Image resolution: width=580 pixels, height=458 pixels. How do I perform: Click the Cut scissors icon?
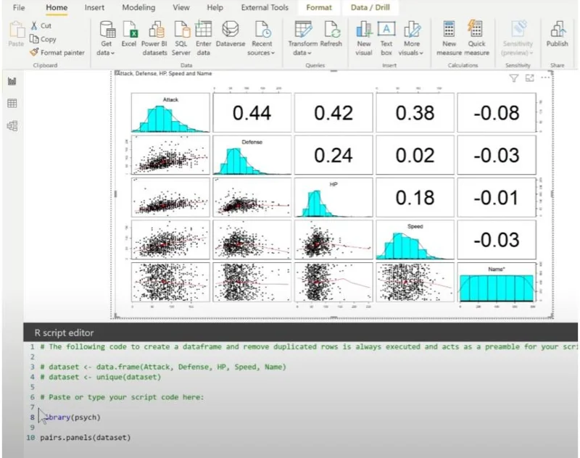coord(34,25)
